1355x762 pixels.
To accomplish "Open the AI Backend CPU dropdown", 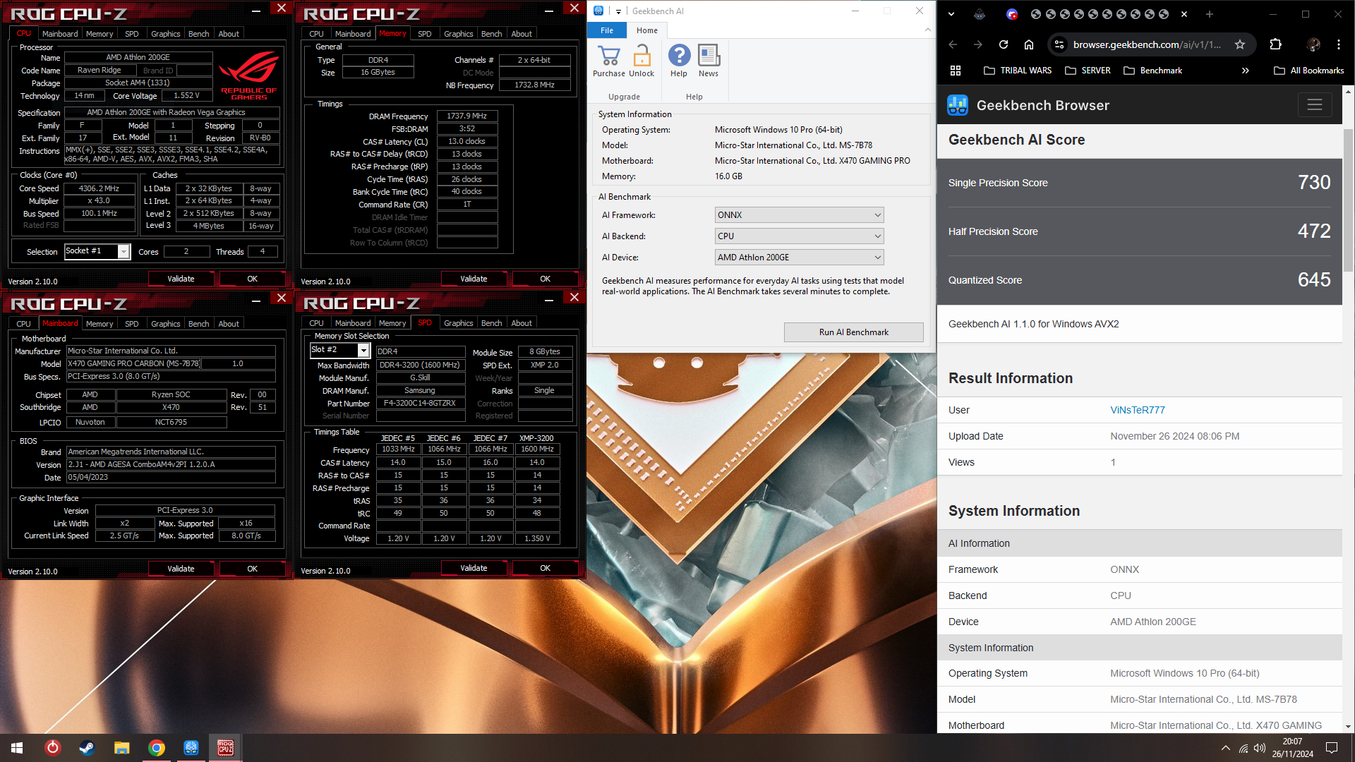I will pos(799,236).
